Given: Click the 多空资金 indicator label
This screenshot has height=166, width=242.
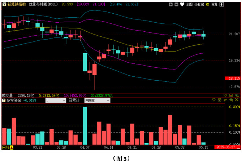Looking at the screenshot, I should [14, 100].
